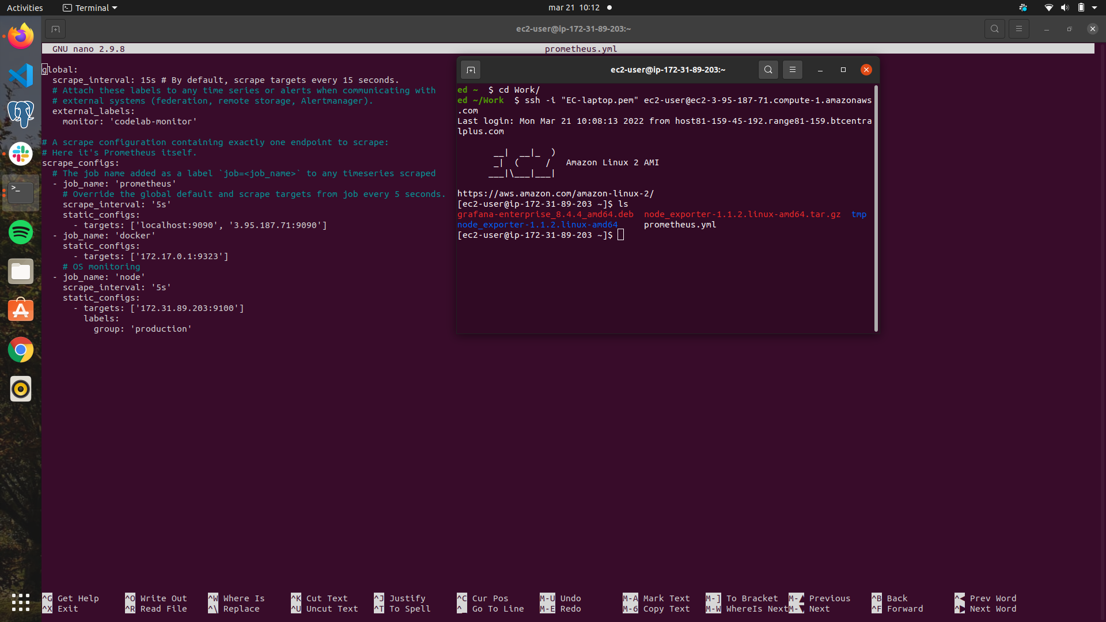Viewport: 1106px width, 622px height.
Task: Open pgAdmin elephant icon in dock
Action: 21,114
